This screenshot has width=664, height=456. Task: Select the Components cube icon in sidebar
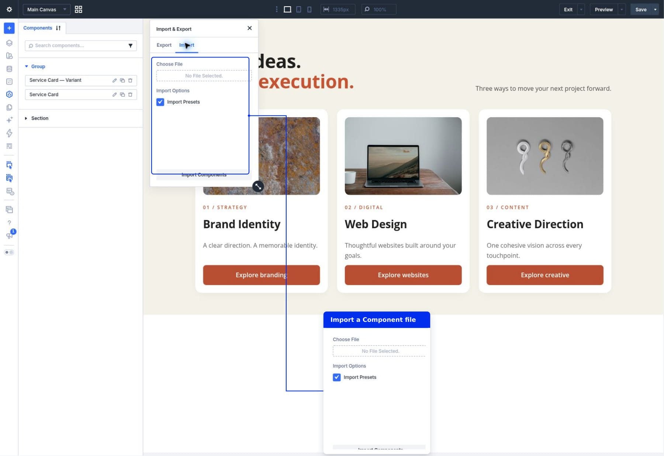click(9, 94)
